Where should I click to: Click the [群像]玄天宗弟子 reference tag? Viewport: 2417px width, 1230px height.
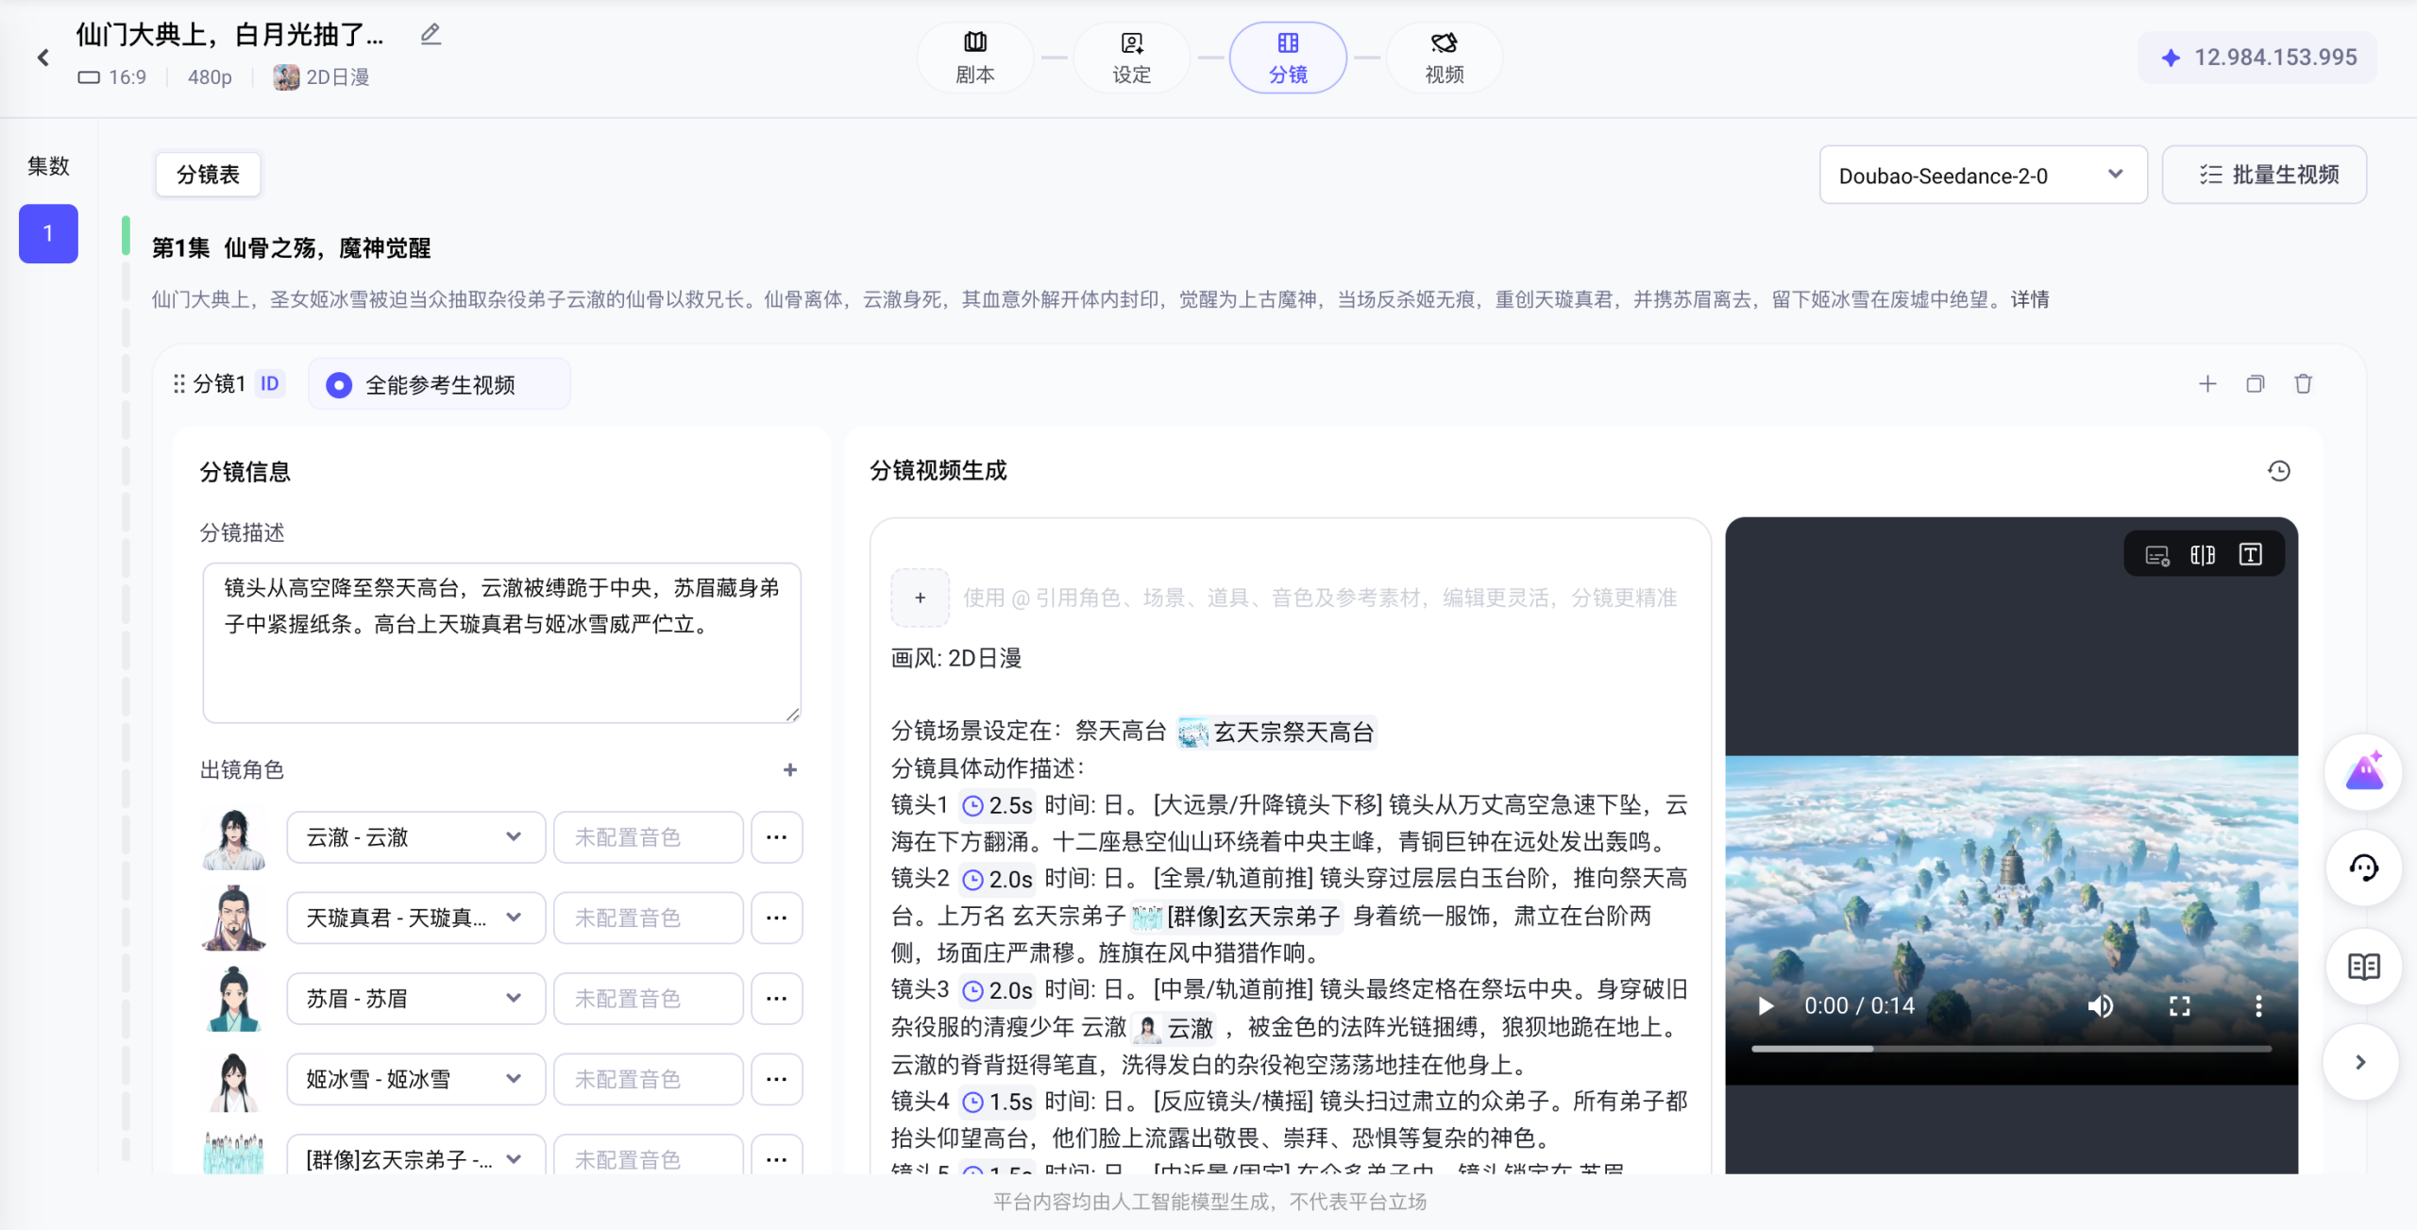point(1236,916)
